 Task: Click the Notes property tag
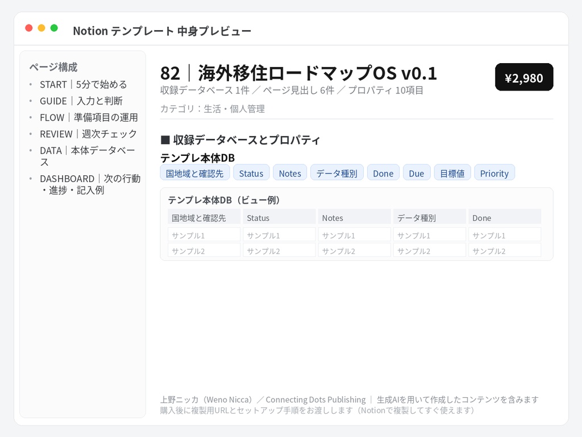click(x=290, y=173)
